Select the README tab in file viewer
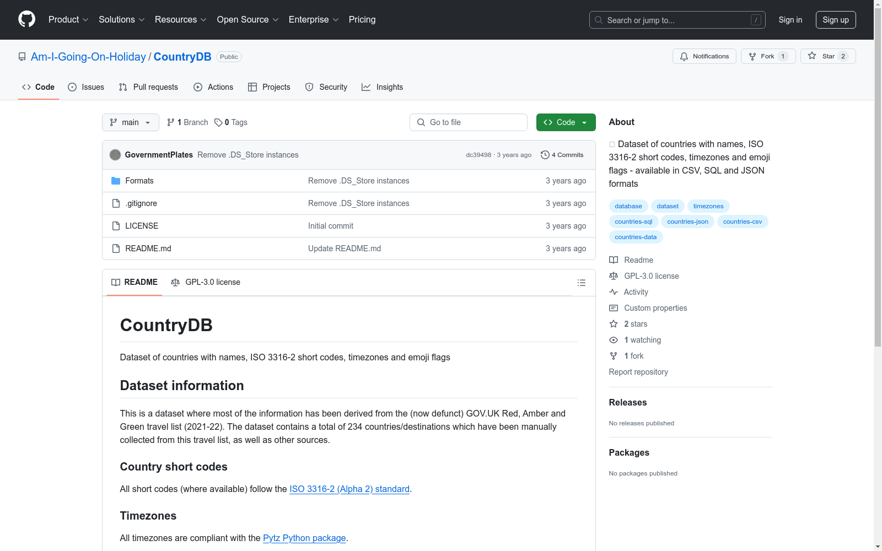 coord(135,282)
